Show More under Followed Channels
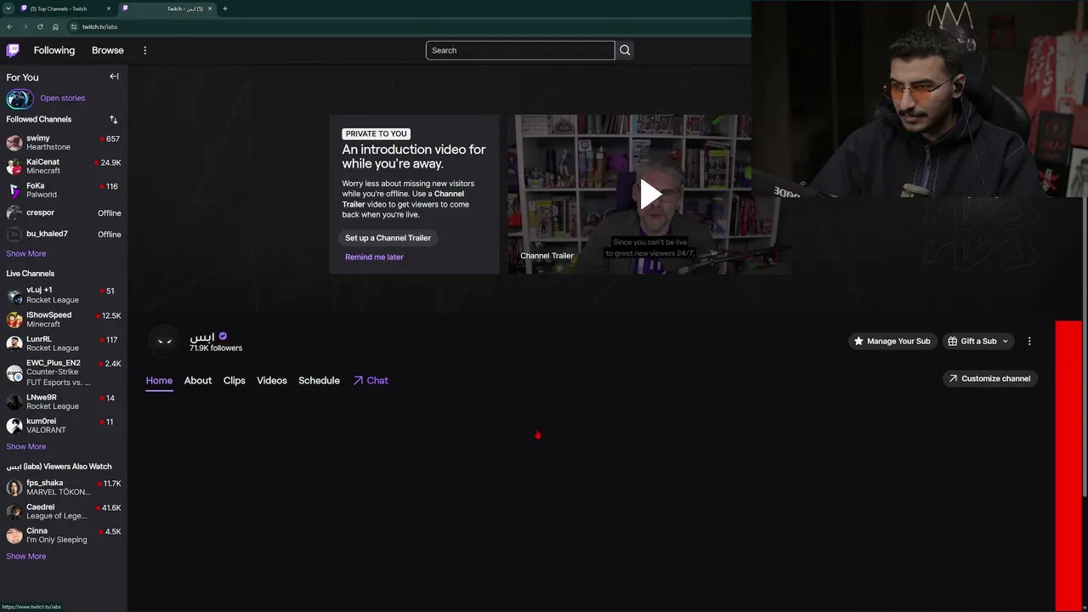Image resolution: width=1088 pixels, height=612 pixels. (x=26, y=253)
